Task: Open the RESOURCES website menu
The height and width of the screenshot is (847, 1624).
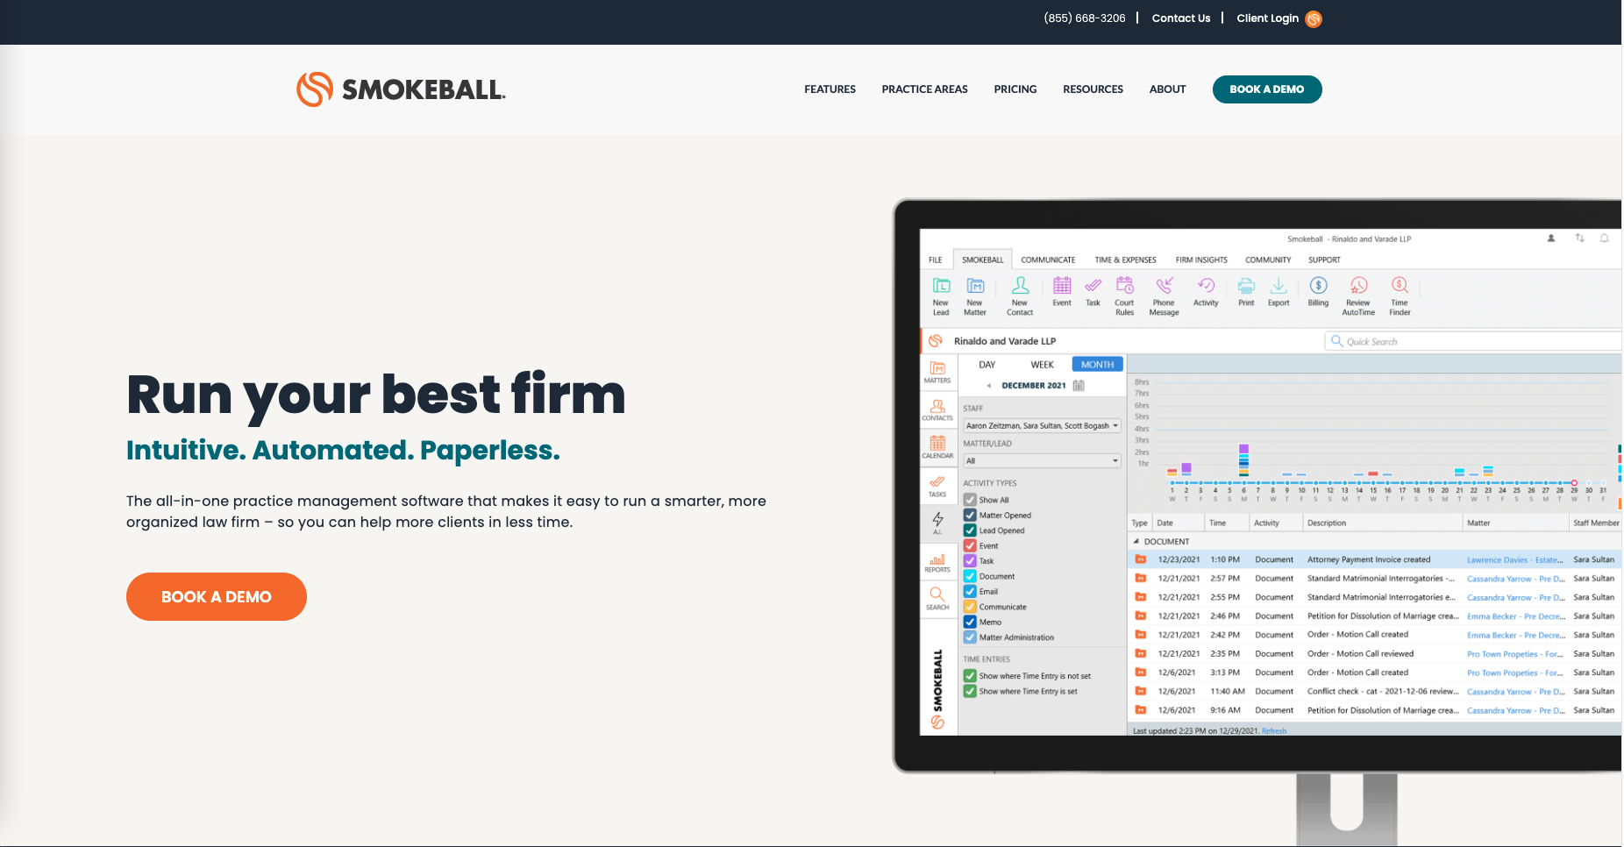Action: click(1093, 89)
